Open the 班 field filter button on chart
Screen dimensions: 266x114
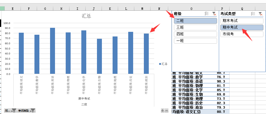tap(10, 111)
